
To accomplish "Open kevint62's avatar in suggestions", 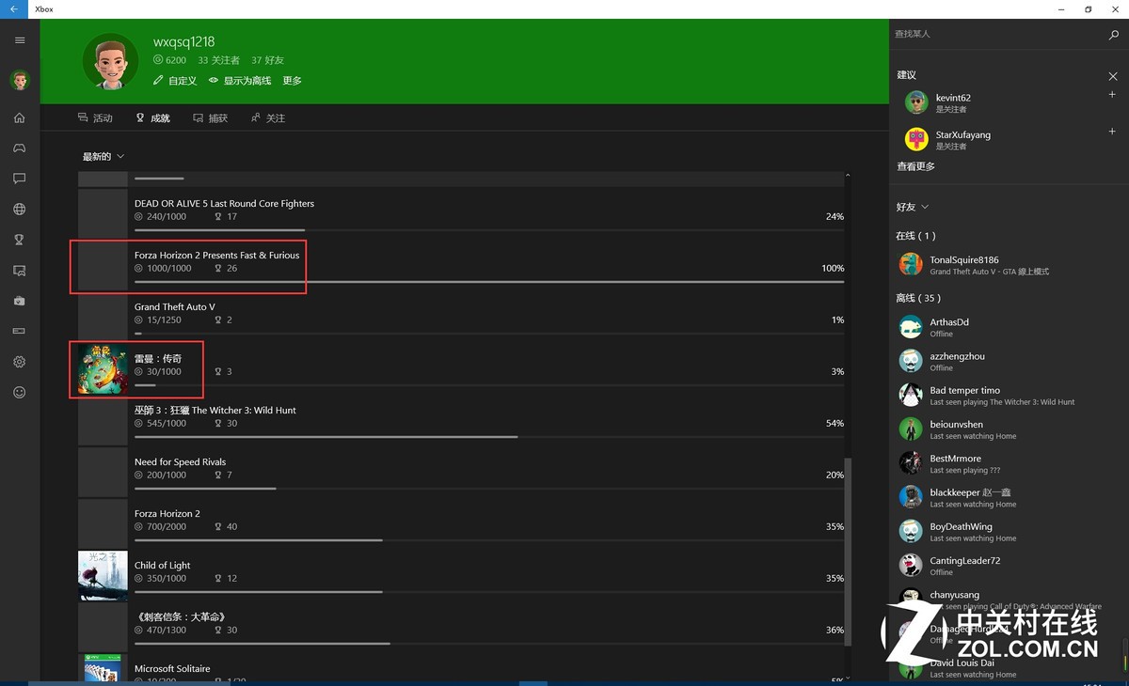I will (916, 102).
